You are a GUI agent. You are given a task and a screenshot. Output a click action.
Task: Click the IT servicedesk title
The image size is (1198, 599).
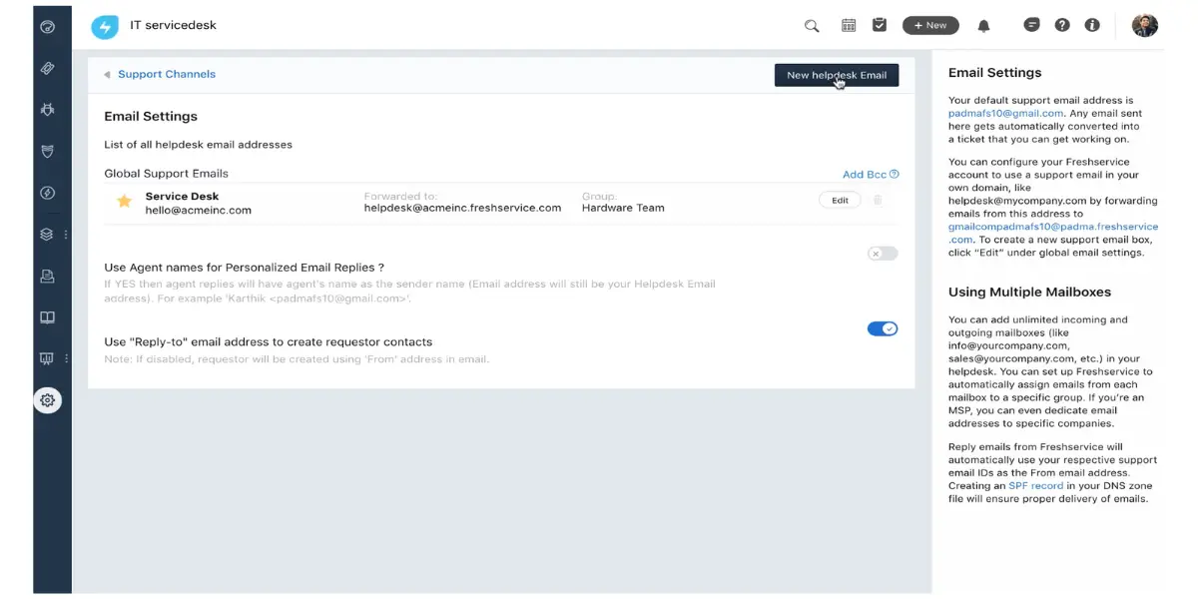[174, 25]
